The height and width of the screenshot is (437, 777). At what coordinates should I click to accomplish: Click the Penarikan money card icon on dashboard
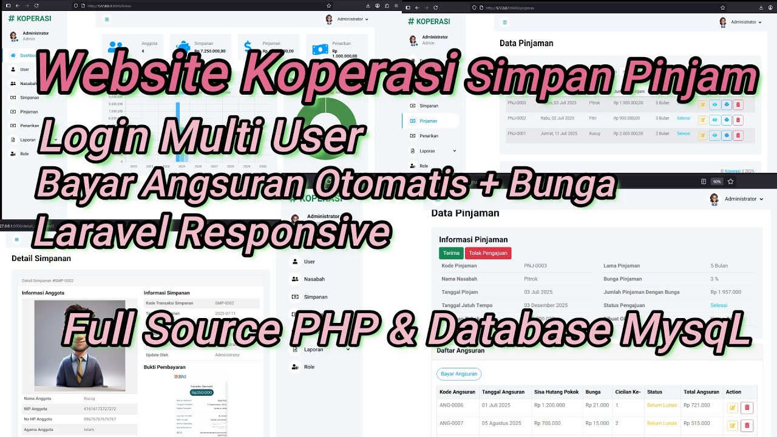point(321,49)
